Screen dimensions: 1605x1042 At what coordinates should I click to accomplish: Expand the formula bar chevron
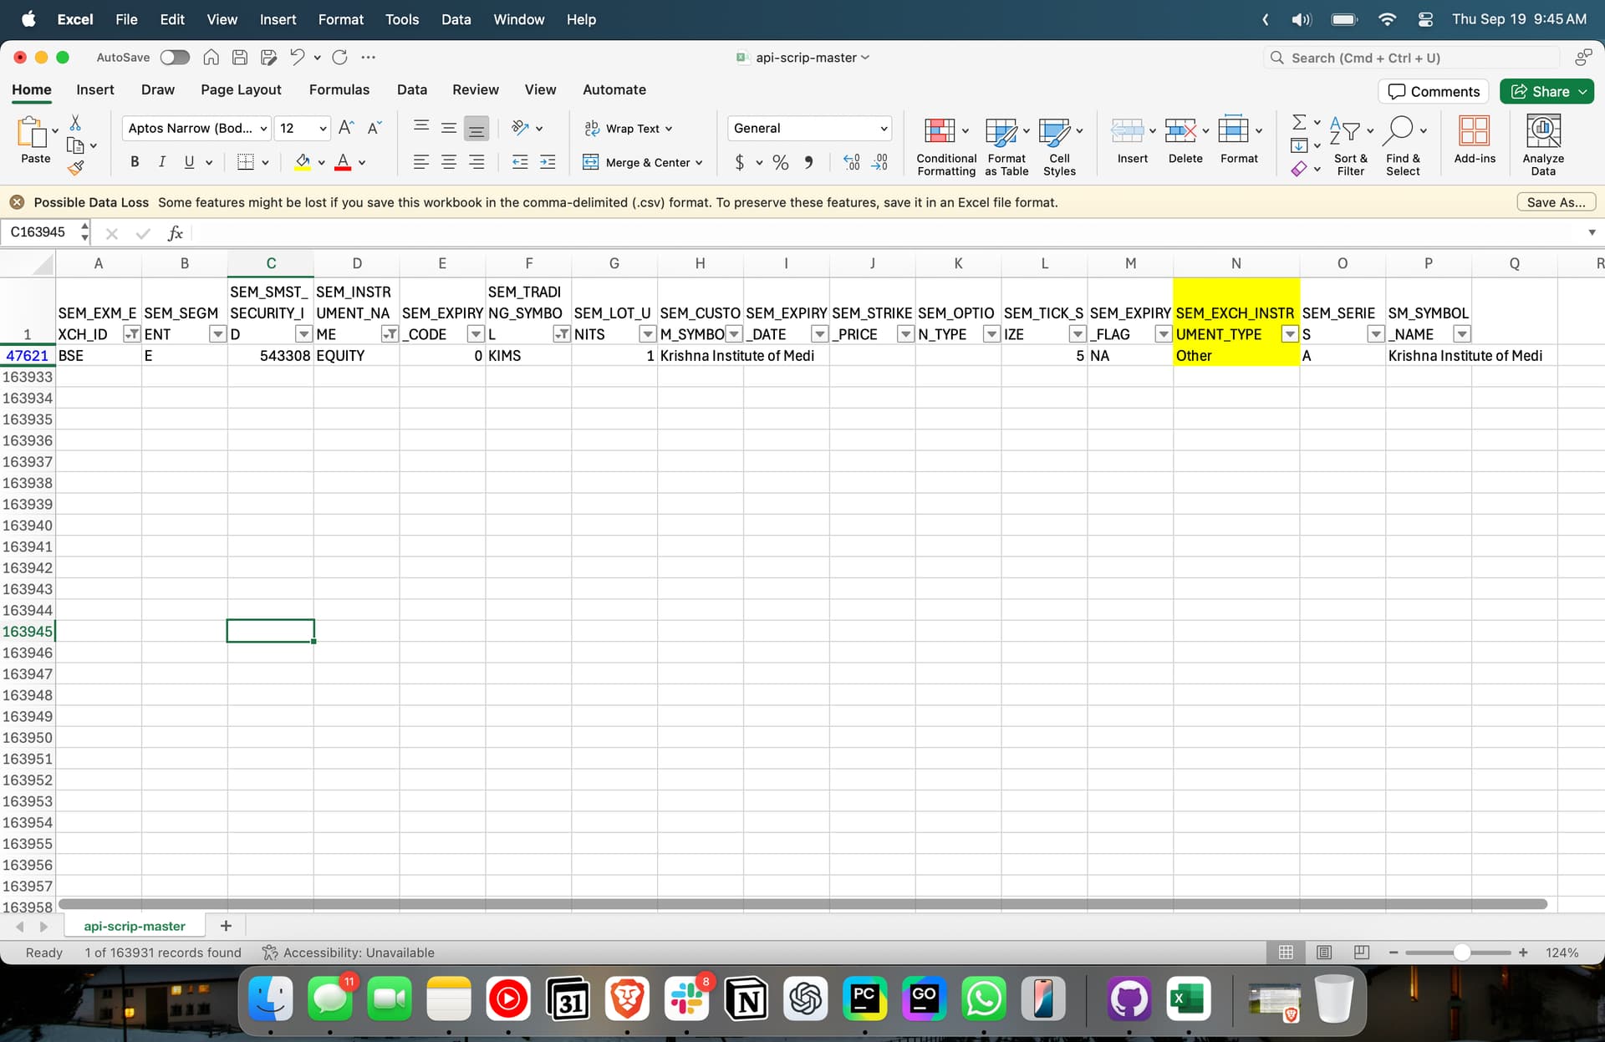[x=1592, y=232]
